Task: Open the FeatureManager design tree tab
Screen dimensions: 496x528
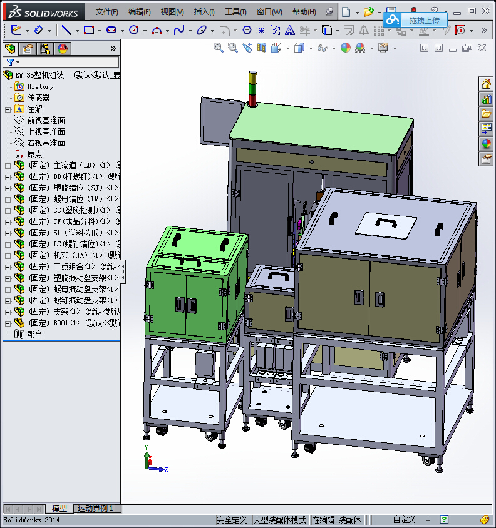Action: (10, 49)
